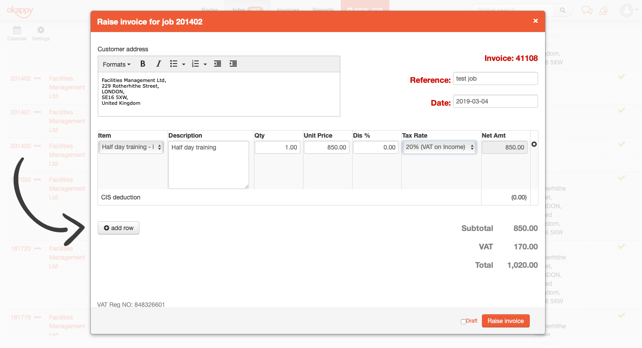The height and width of the screenshot is (348, 642).
Task: Click the green checkmark on job 201401 row
Action: point(621,110)
